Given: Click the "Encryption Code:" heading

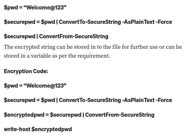Looking at the screenshot, I should coord(26,71).
